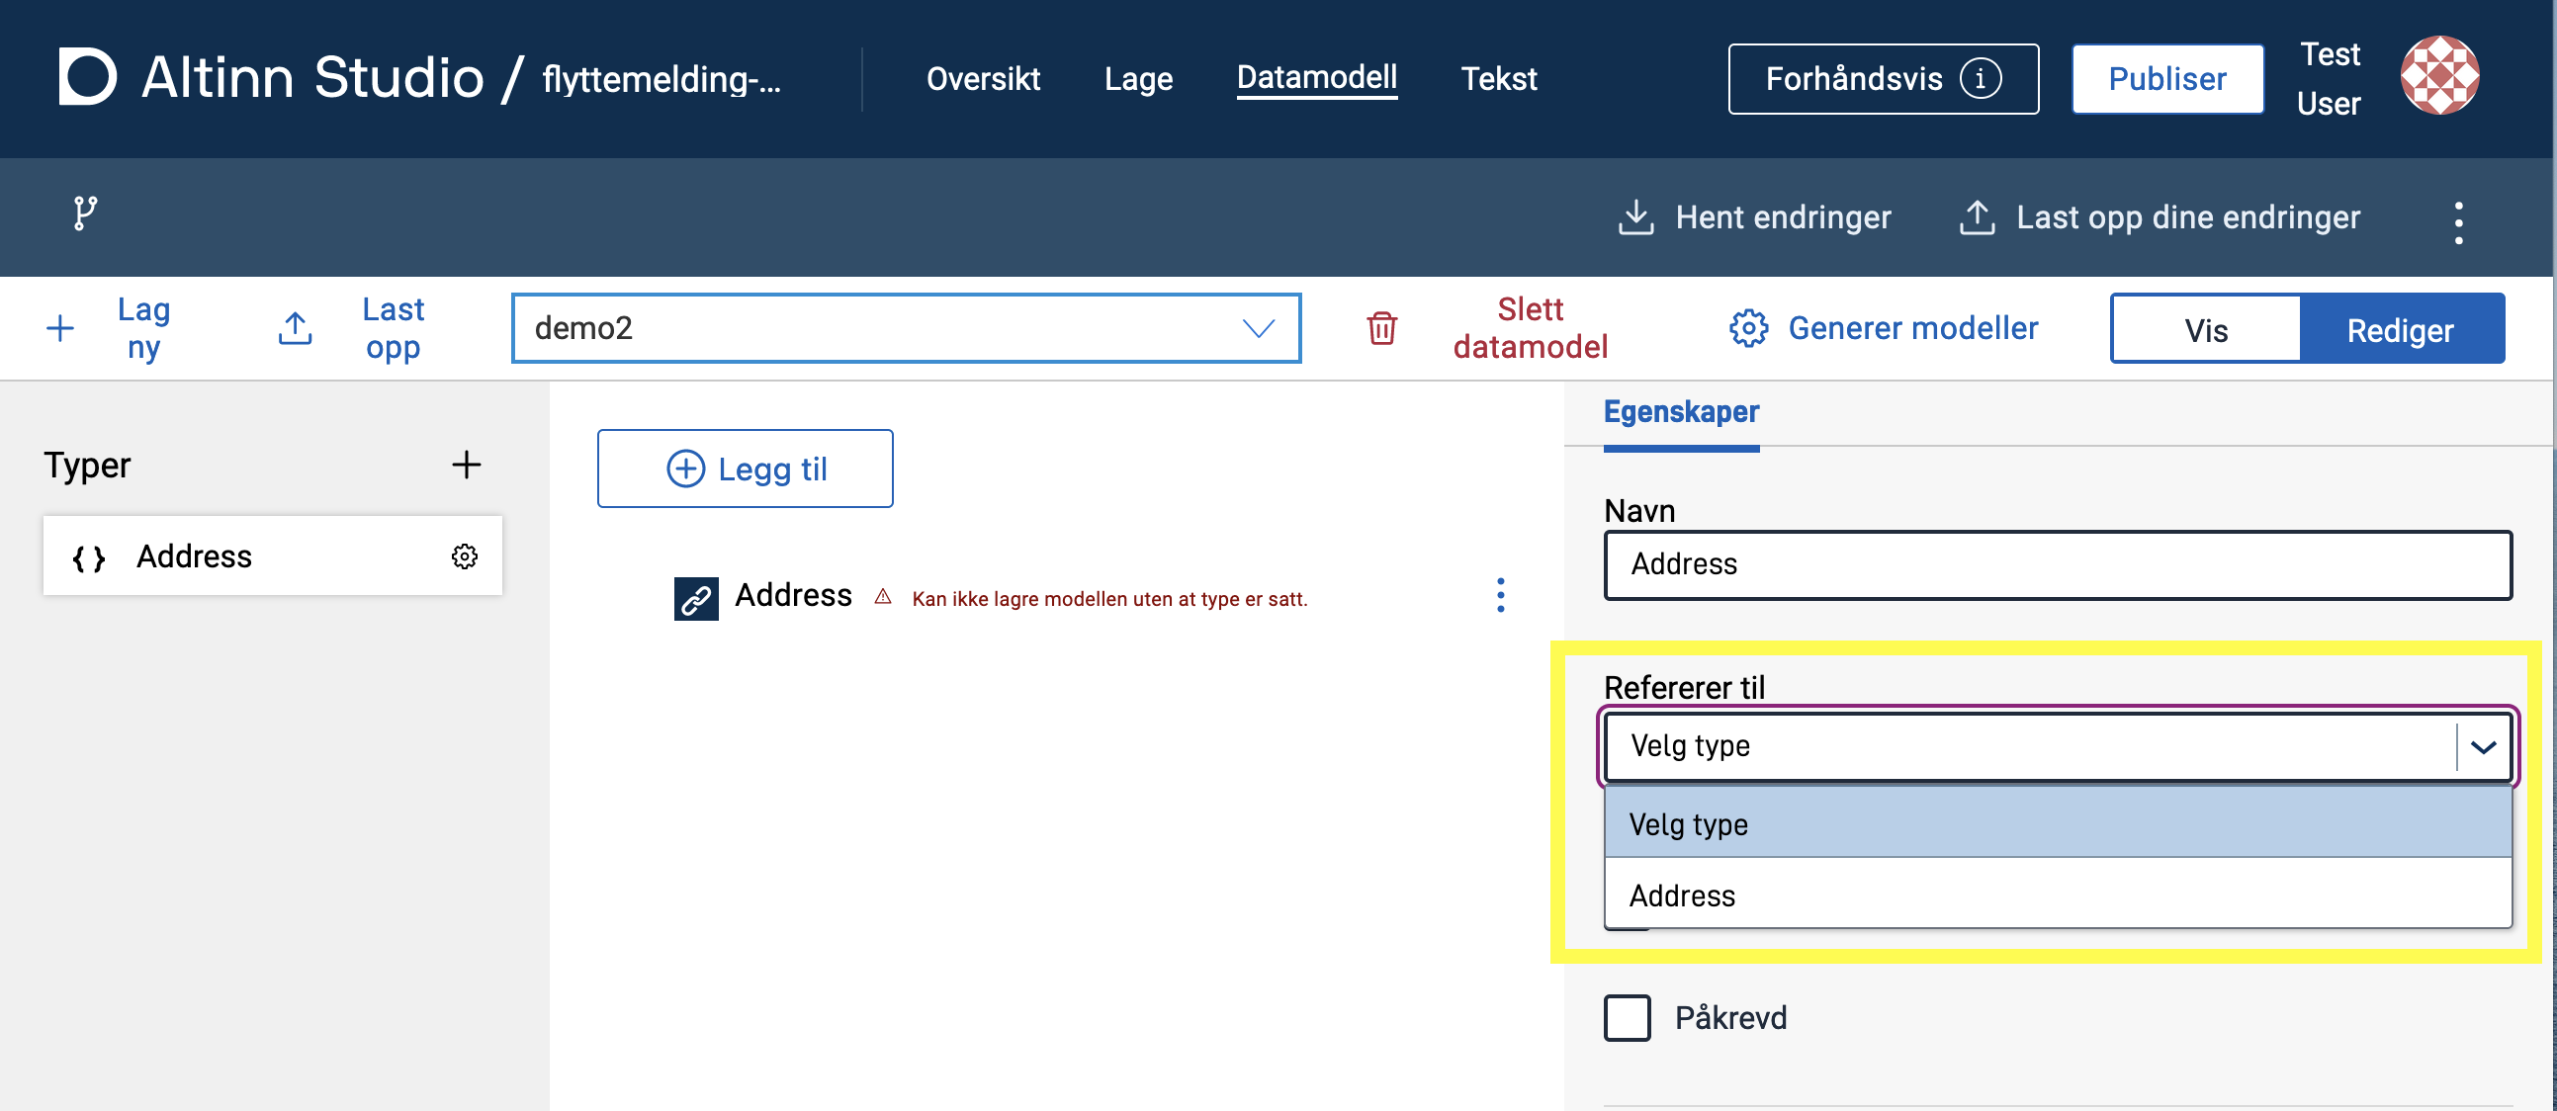
Task: Open the git branch icon
Action: coord(85,214)
